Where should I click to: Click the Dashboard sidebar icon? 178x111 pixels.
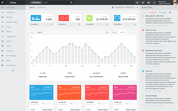(x=2, y=7)
